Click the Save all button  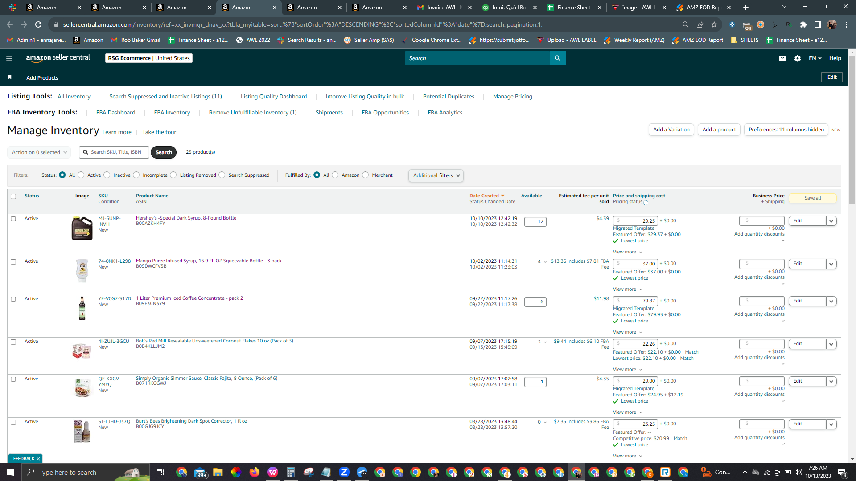coord(813,198)
